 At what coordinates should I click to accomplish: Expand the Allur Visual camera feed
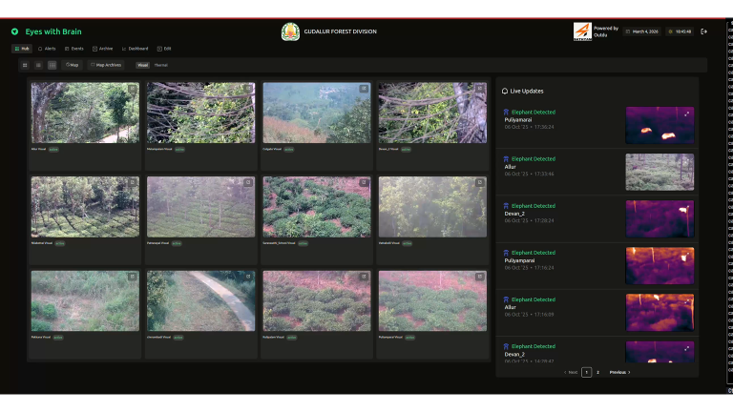point(133,89)
